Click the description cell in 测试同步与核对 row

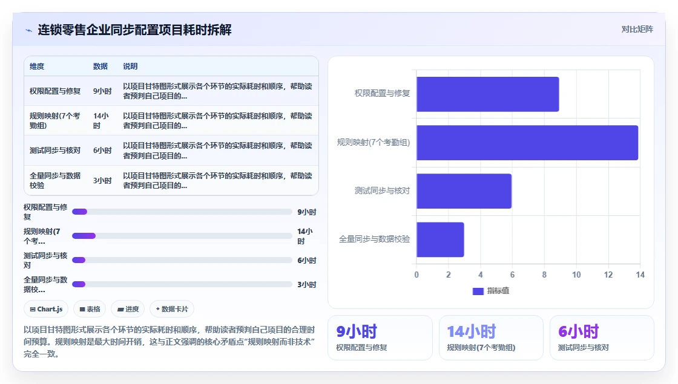[x=217, y=151]
